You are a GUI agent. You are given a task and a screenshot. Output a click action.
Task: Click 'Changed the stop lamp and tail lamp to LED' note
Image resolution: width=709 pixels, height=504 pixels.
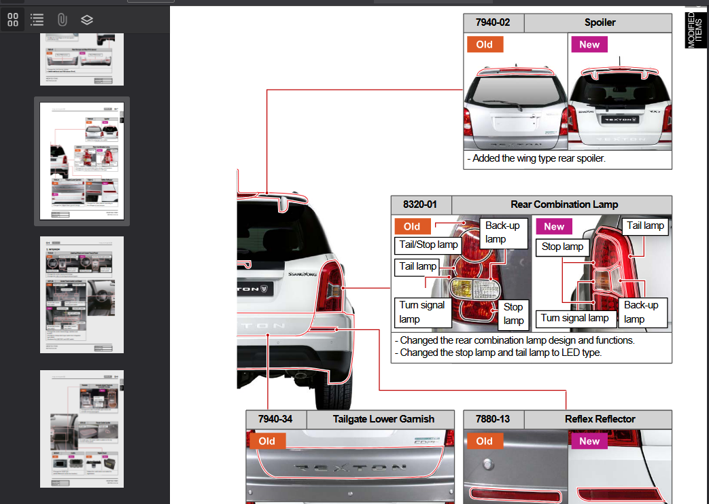498,353
